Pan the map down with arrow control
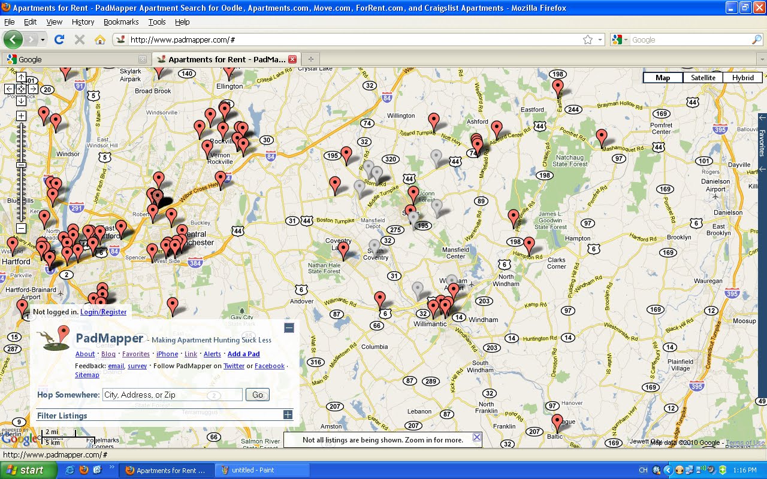The height and width of the screenshot is (479, 767). click(21, 101)
